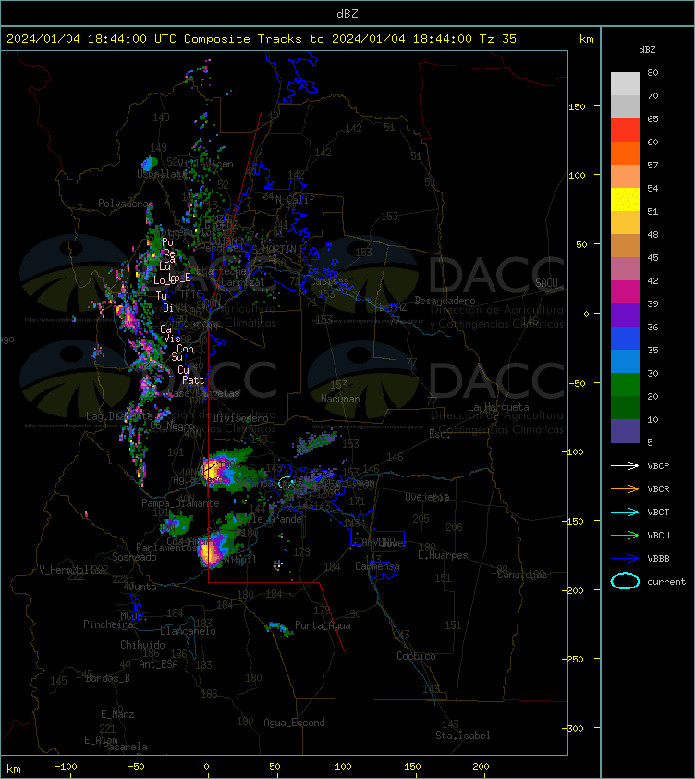Click the 'Punta_Agua' map label
This screenshot has width=695, height=779.
click(x=323, y=625)
